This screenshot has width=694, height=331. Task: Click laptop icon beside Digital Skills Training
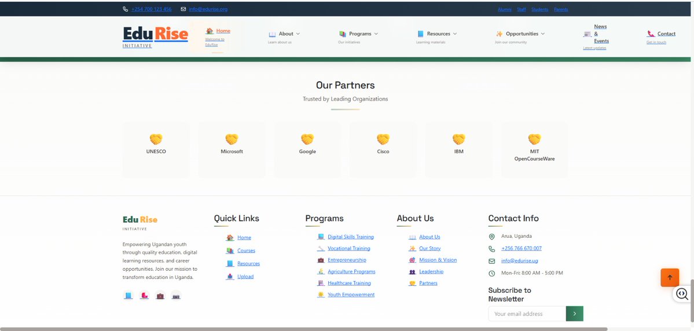[x=321, y=237]
